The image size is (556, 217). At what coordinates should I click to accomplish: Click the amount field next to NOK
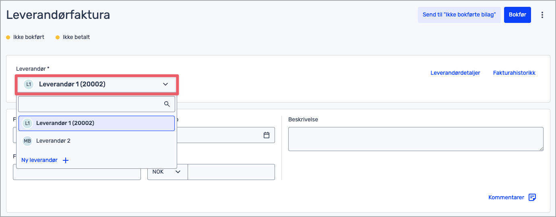pyautogui.click(x=231, y=172)
